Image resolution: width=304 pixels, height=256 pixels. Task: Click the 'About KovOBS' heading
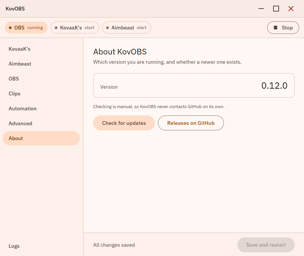tap(120, 52)
